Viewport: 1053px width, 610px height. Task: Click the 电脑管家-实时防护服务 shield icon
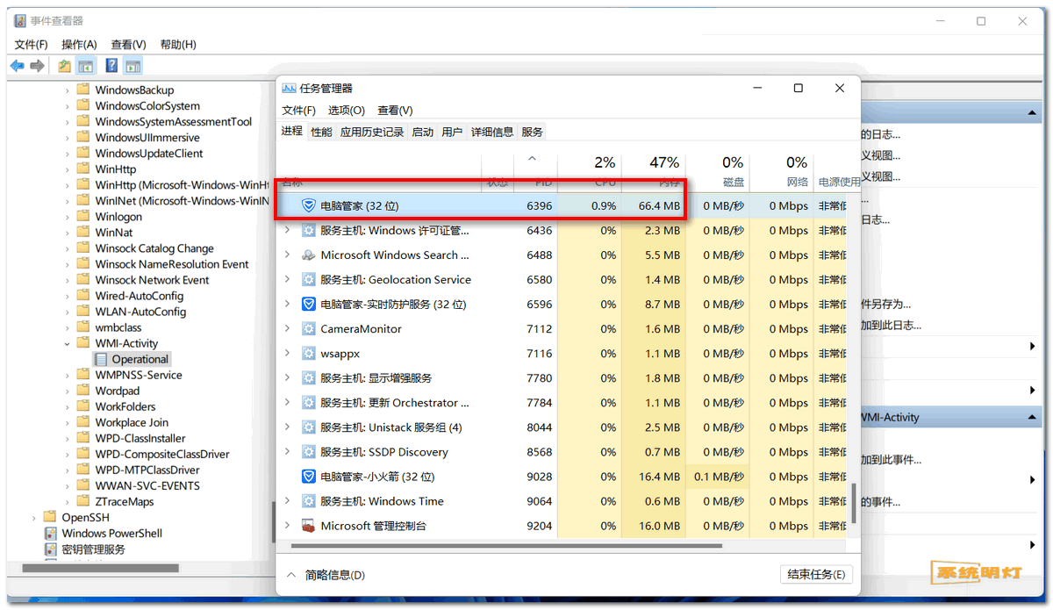point(308,305)
